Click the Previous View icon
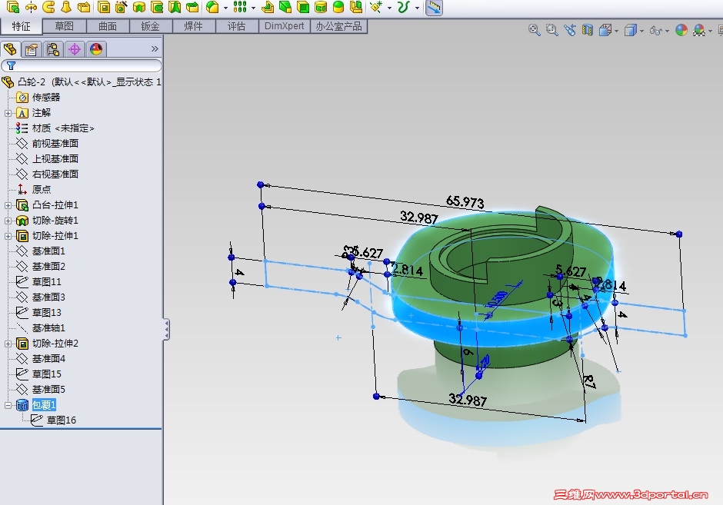Screen dimensions: 723x505 click(x=569, y=31)
